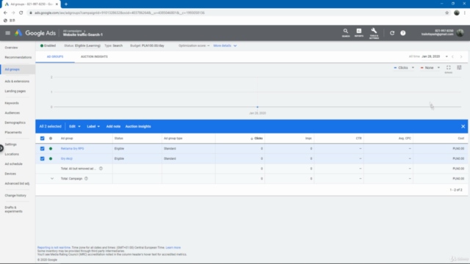This screenshot has width=470, height=264.
Task: Show info for Total: All but removed ad groups
Action: (x=101, y=169)
